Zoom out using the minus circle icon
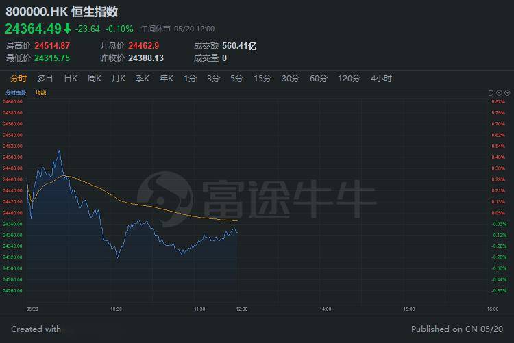 click(x=499, y=93)
